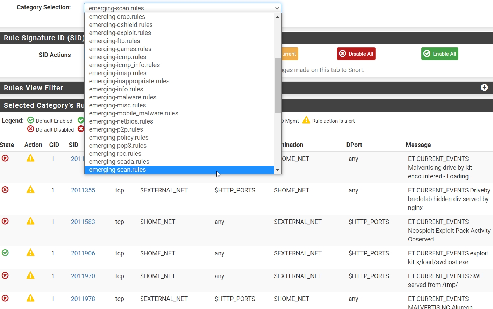Open SID link 2011906
This screenshot has width=493, height=309.
pos(83,253)
